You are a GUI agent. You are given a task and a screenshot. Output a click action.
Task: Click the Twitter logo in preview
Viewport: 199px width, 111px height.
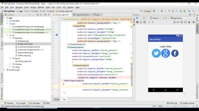[x=156, y=53]
